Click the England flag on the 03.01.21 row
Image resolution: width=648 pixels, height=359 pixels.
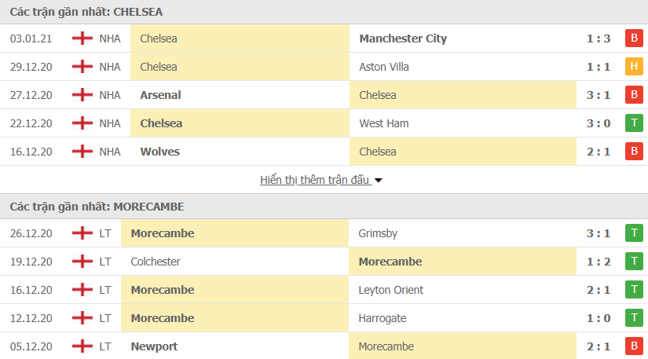tap(82, 38)
